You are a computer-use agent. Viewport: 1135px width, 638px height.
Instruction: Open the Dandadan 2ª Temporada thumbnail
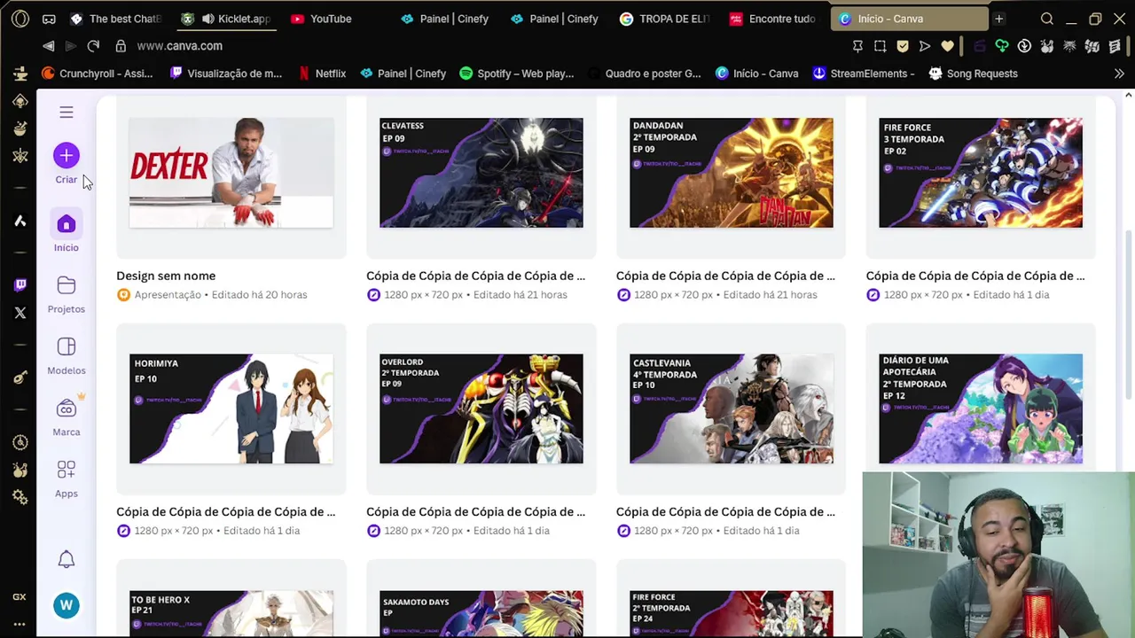(x=732, y=173)
